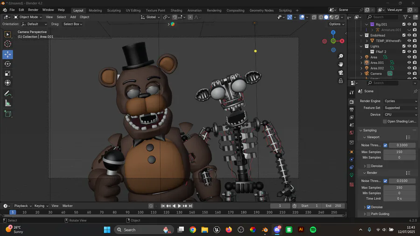Open the Object Mode dropdown

28,17
